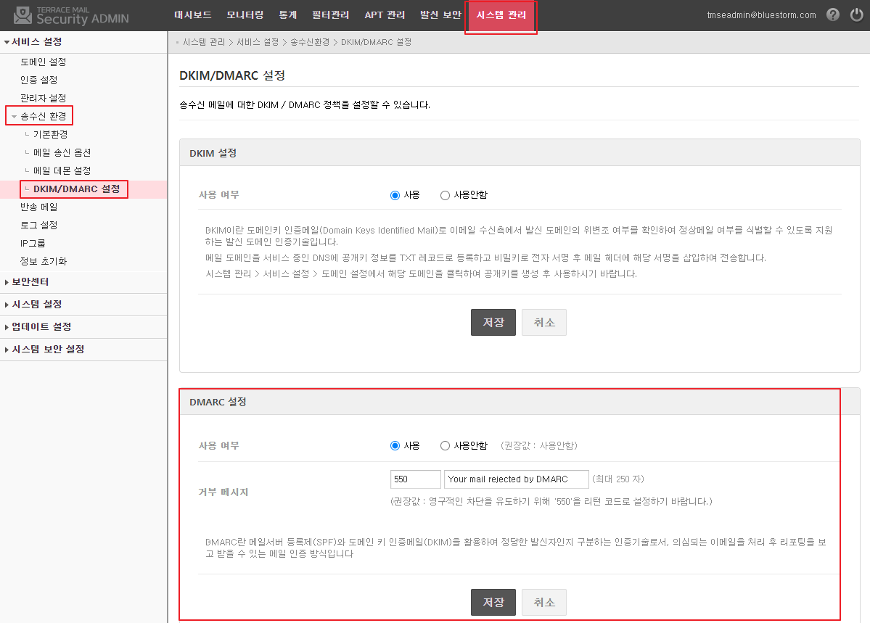Click the DKIM/DMARC 설정 page heading
Viewport: 870px width, 623px height.
pyautogui.click(x=232, y=75)
